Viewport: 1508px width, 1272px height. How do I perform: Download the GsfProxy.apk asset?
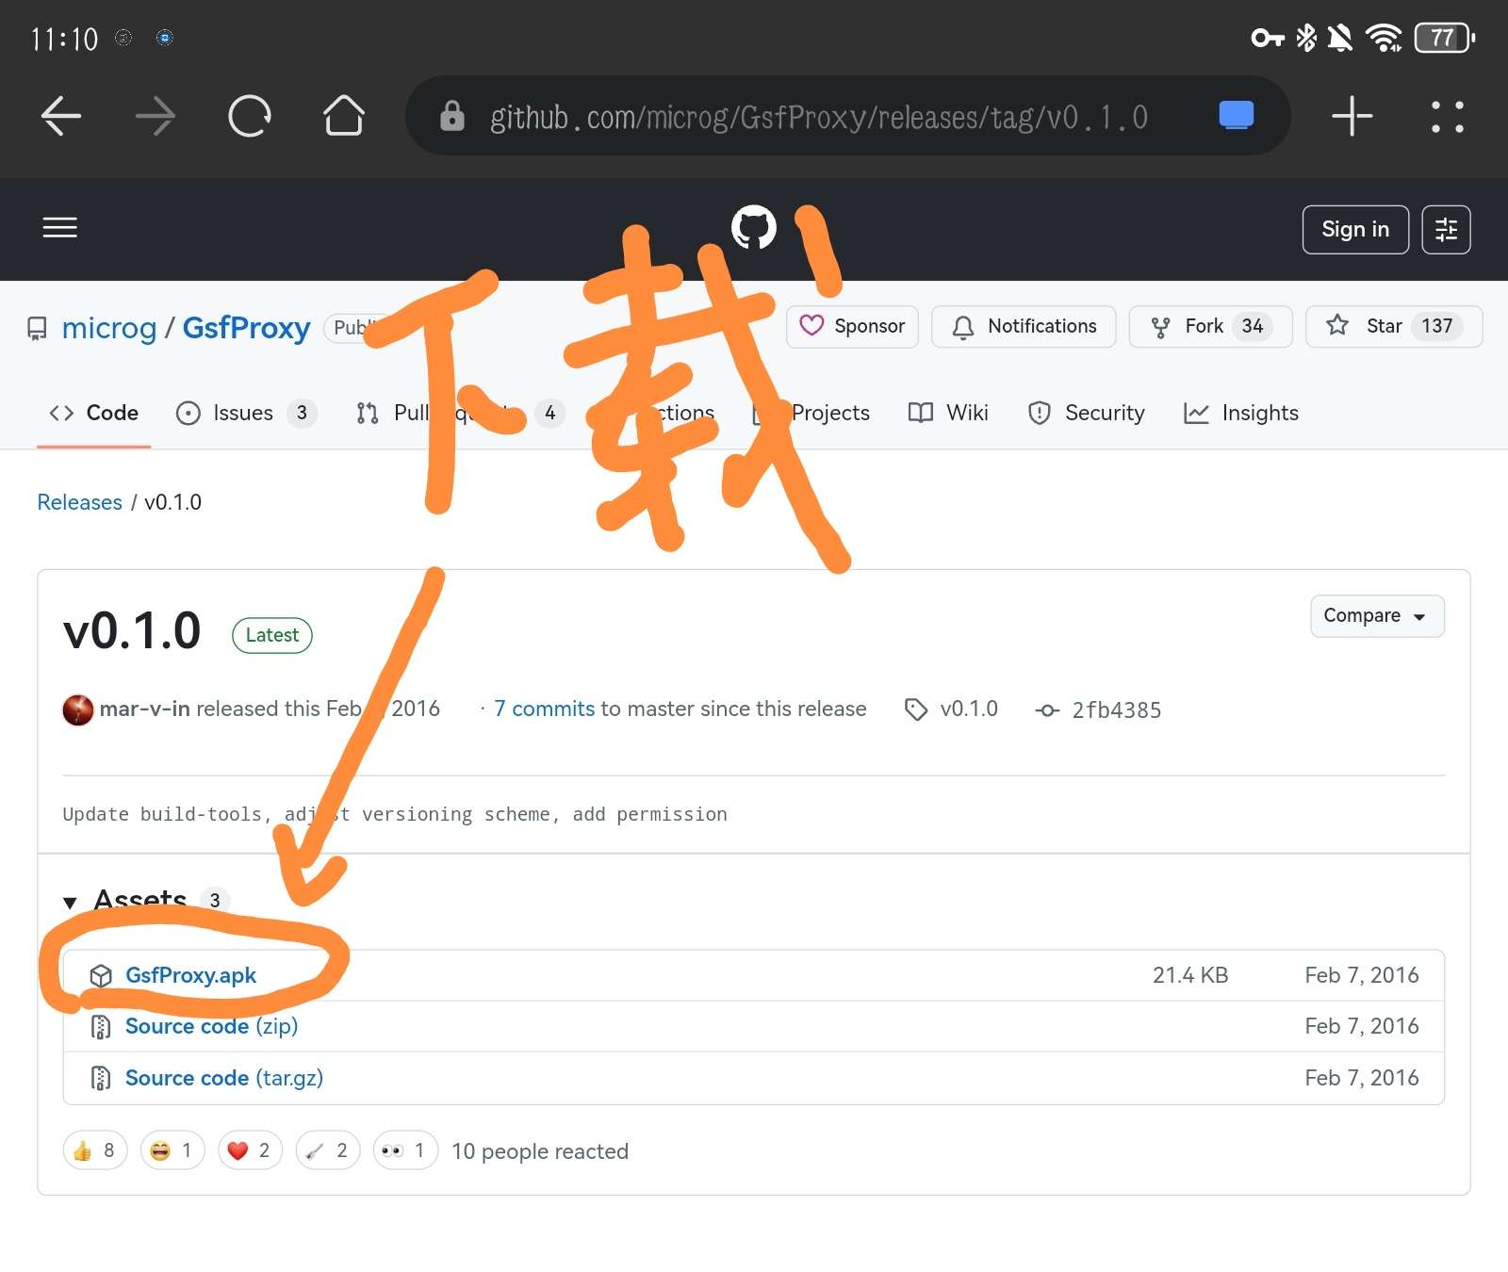pyautogui.click(x=190, y=975)
